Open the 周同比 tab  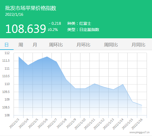click(x=111, y=45)
